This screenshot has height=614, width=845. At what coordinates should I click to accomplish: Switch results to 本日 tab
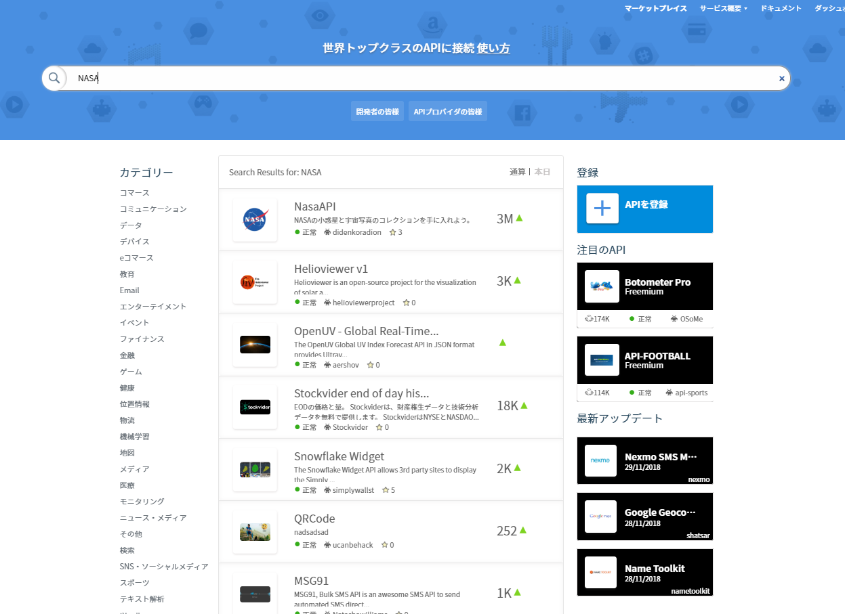[542, 172]
